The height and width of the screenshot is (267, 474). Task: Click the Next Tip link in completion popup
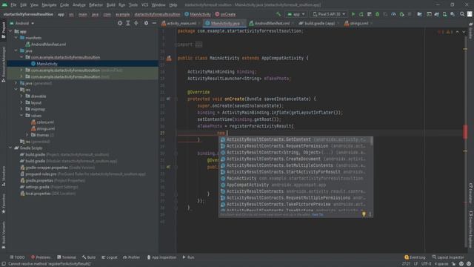coord(318,214)
